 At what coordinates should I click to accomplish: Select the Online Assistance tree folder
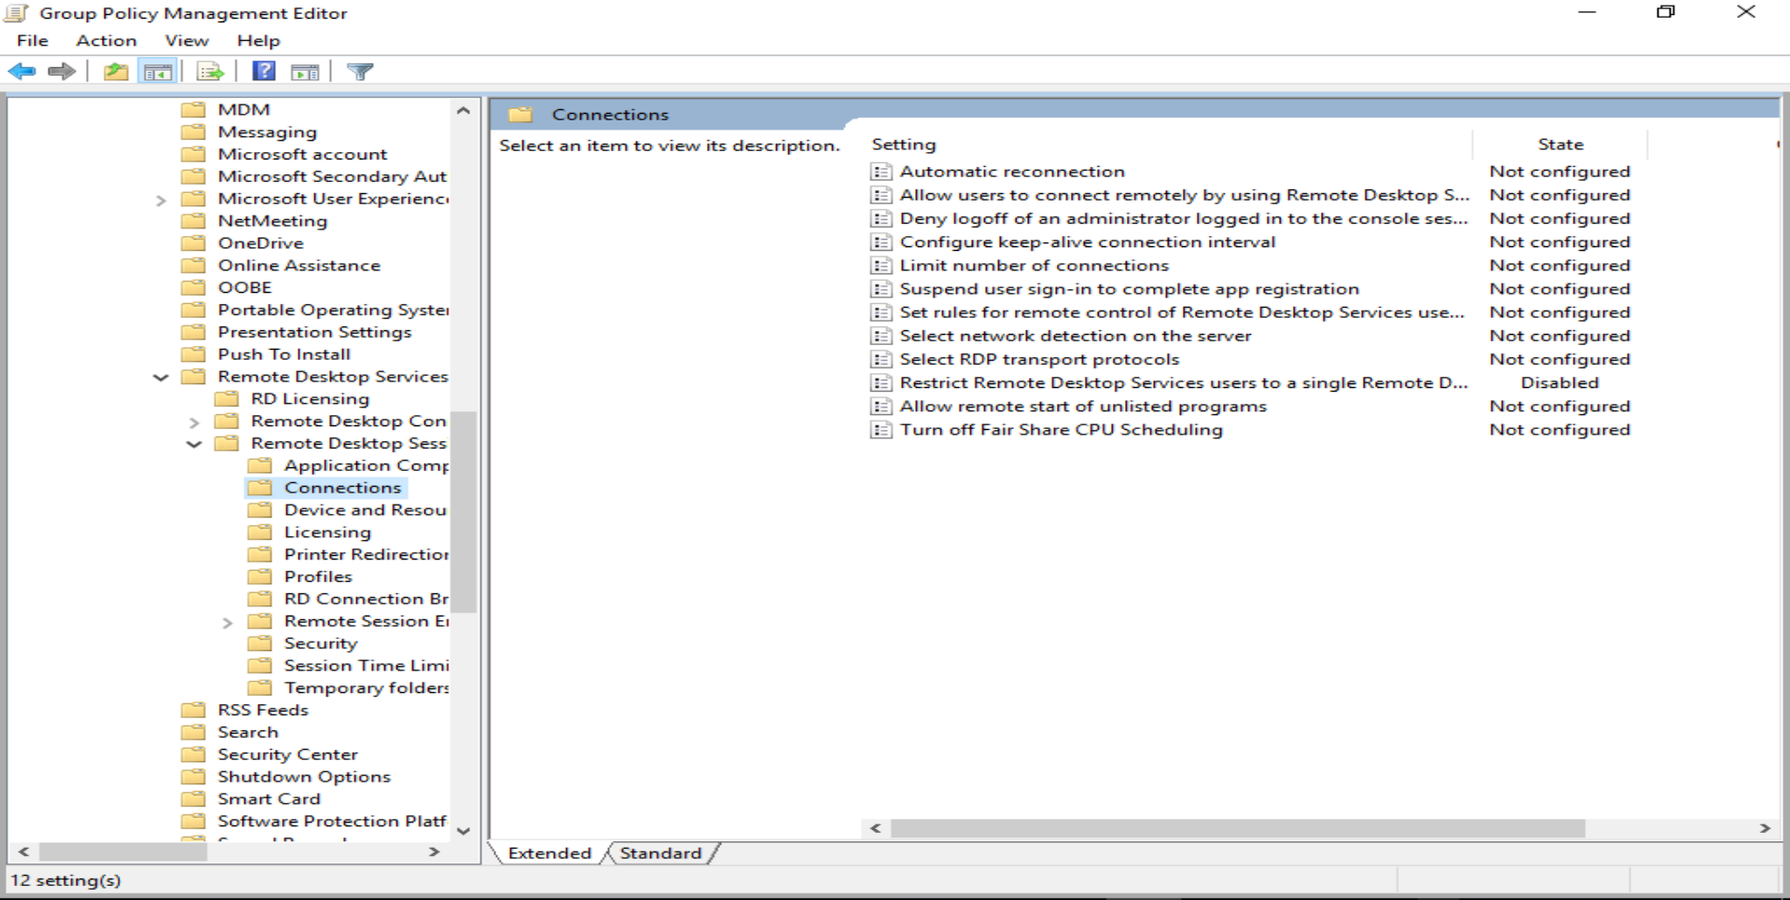point(299,266)
